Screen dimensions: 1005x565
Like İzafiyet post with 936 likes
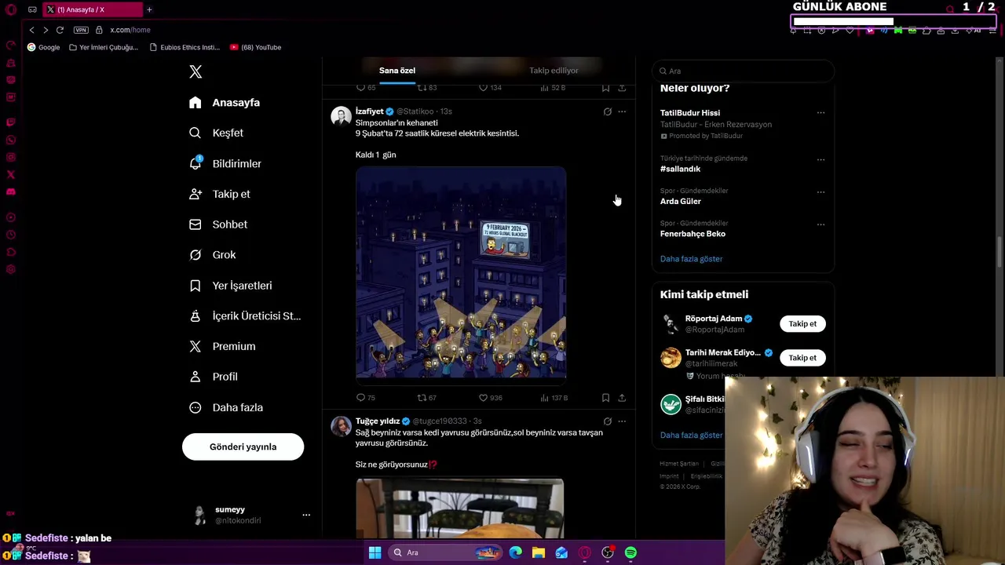[490, 398]
